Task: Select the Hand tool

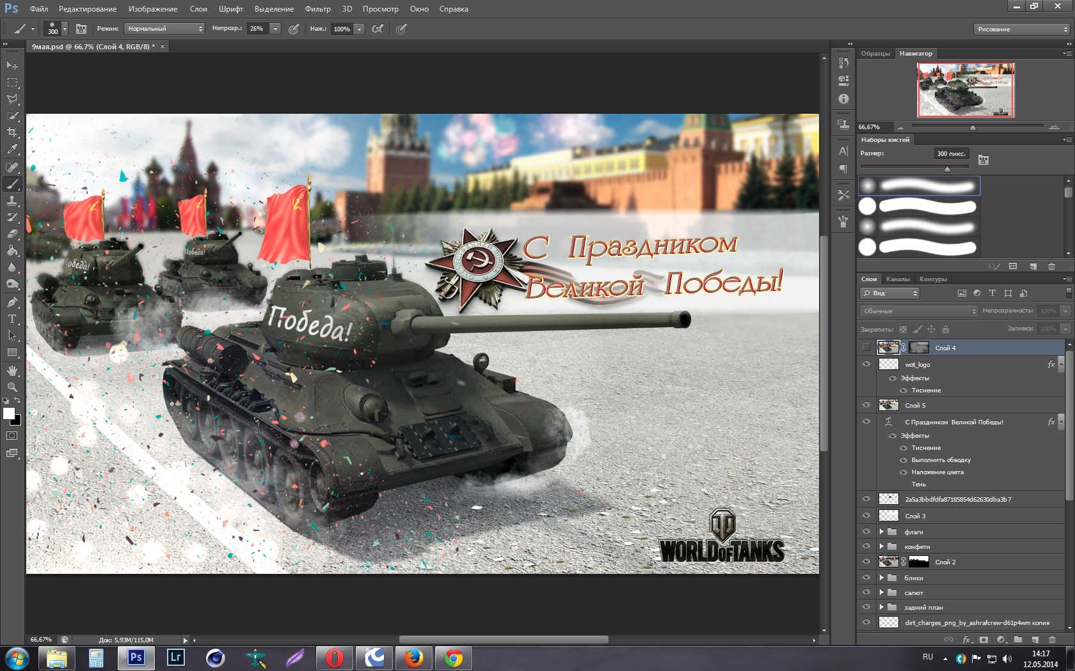Action: click(12, 370)
